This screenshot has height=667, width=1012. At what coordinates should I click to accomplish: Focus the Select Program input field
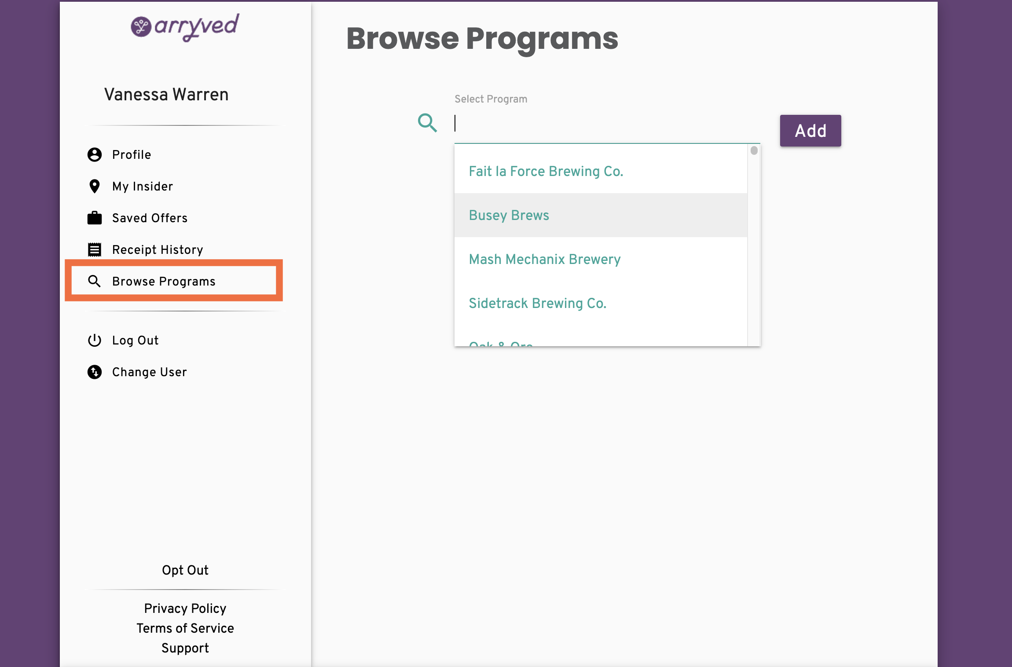pyautogui.click(x=607, y=123)
